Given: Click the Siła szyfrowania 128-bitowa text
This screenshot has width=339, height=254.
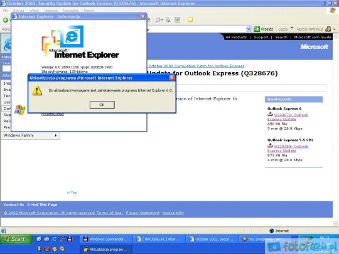Looking at the screenshot, I should 64,71.
